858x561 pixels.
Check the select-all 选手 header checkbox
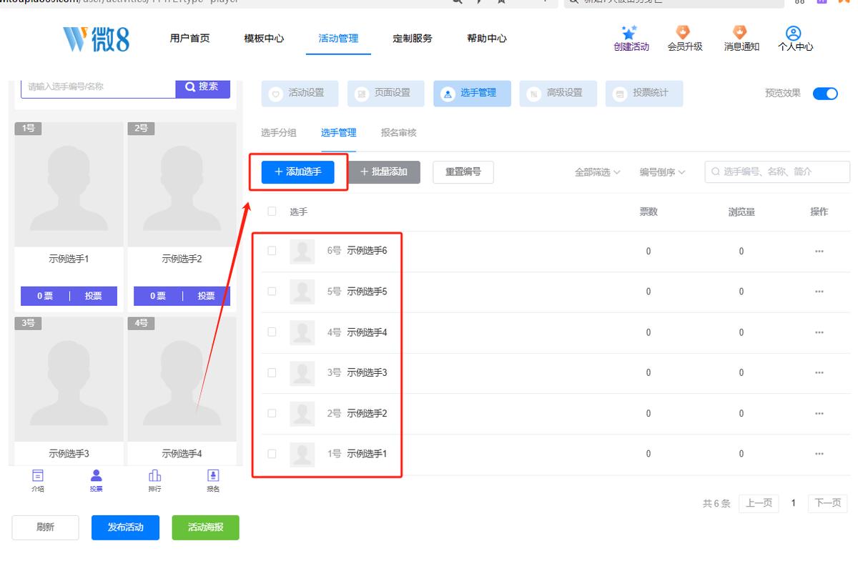272,212
